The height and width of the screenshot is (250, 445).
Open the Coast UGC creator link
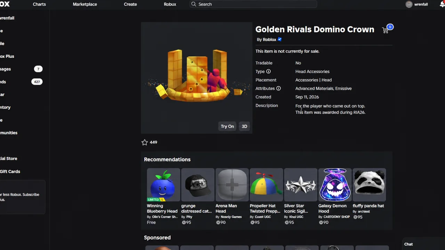(x=263, y=217)
